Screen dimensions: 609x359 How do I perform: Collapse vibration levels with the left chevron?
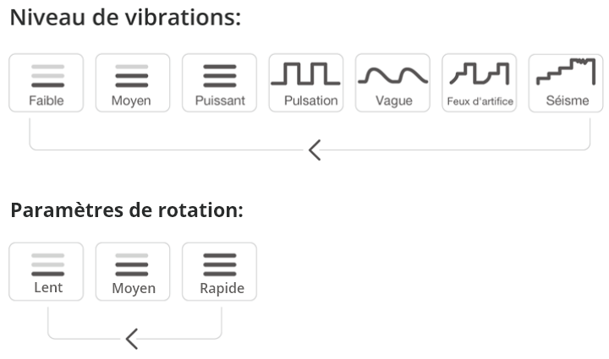pyautogui.click(x=314, y=150)
